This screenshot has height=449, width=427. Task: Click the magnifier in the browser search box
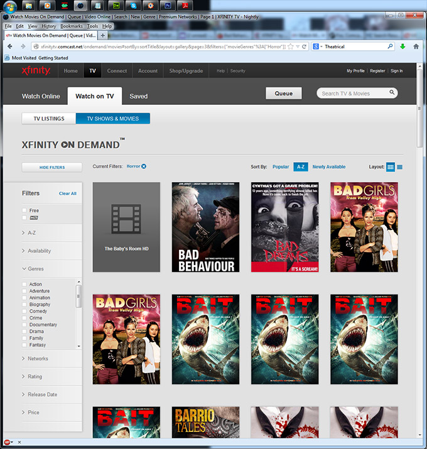point(390,46)
